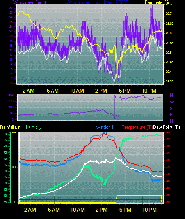Click the '29.6' barometer axis value
Viewport: 185px width, 219px height.
(x=169, y=33)
